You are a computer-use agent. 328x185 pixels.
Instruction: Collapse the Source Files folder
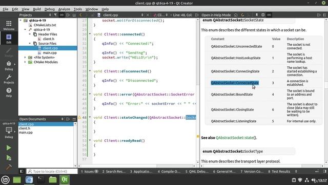pos(30,43)
